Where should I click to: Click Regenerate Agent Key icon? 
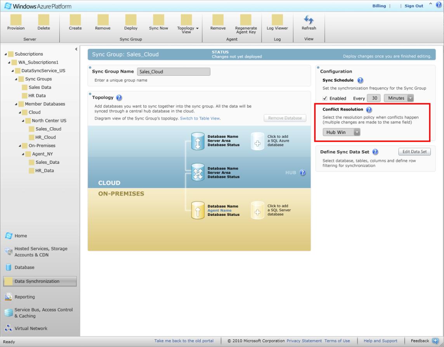click(246, 20)
